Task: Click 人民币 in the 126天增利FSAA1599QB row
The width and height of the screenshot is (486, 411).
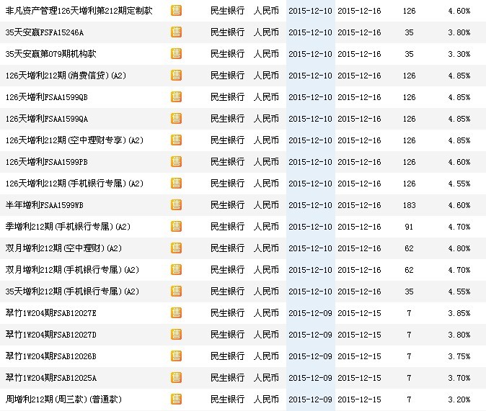Action: (266, 97)
